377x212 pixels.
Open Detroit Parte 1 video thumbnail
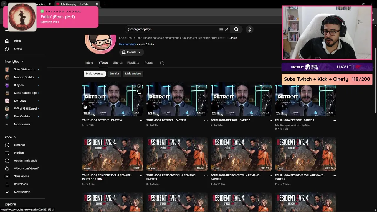tap(305, 99)
